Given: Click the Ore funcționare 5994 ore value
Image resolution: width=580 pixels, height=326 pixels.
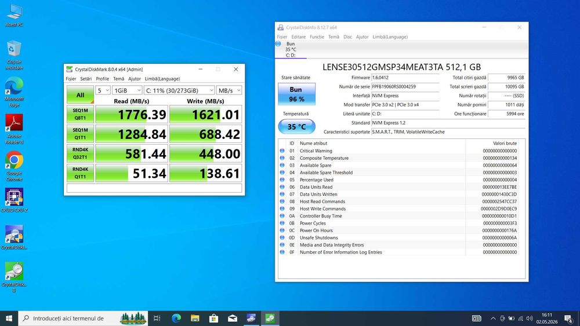Looking at the screenshot, I should point(506,113).
